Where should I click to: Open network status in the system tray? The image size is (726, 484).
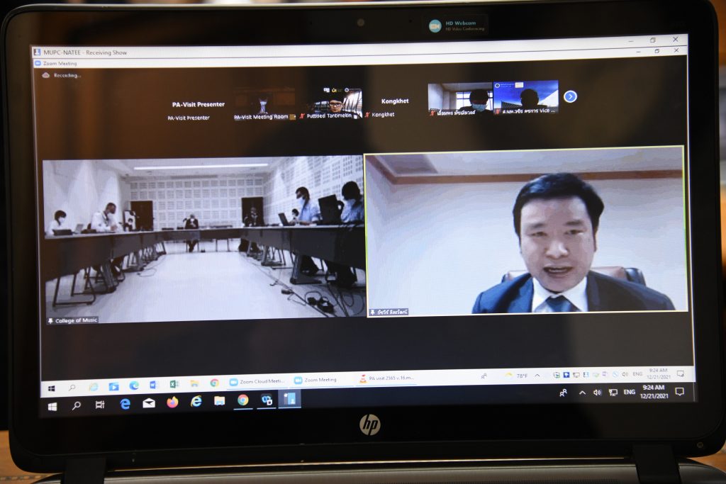(613, 392)
